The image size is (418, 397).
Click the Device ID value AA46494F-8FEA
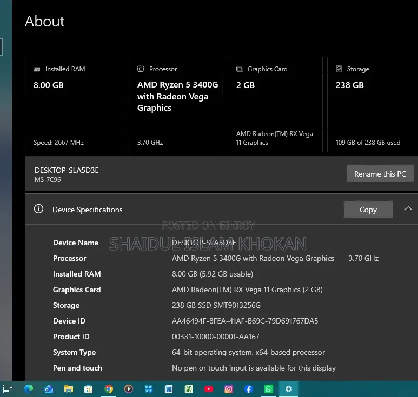(x=245, y=321)
